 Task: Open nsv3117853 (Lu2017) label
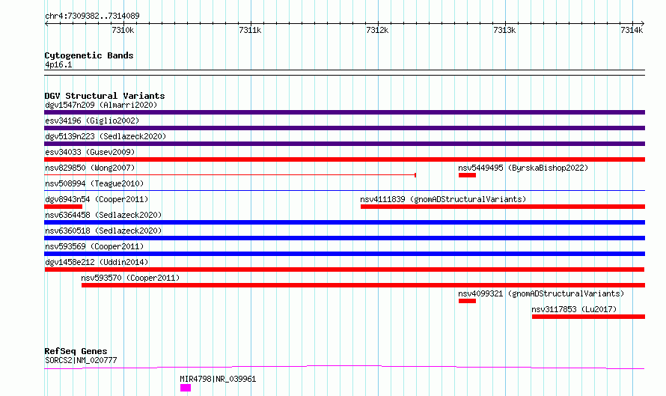point(574,309)
